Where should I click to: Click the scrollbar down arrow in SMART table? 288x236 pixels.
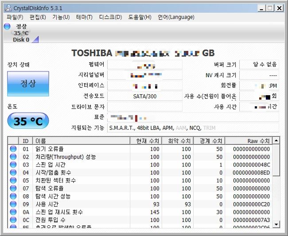click(276, 224)
